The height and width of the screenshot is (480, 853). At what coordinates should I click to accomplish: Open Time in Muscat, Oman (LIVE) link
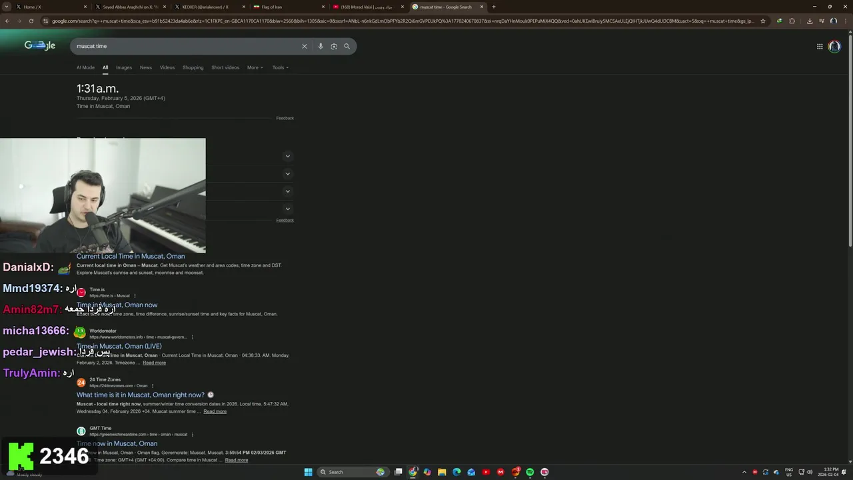[119, 346]
